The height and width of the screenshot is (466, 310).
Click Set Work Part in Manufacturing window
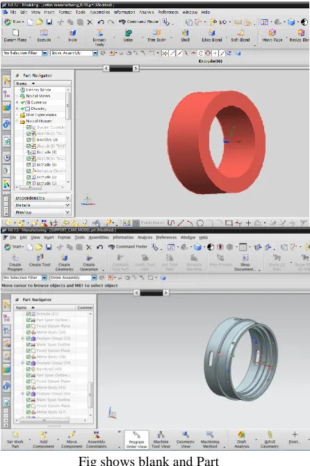[15, 440]
